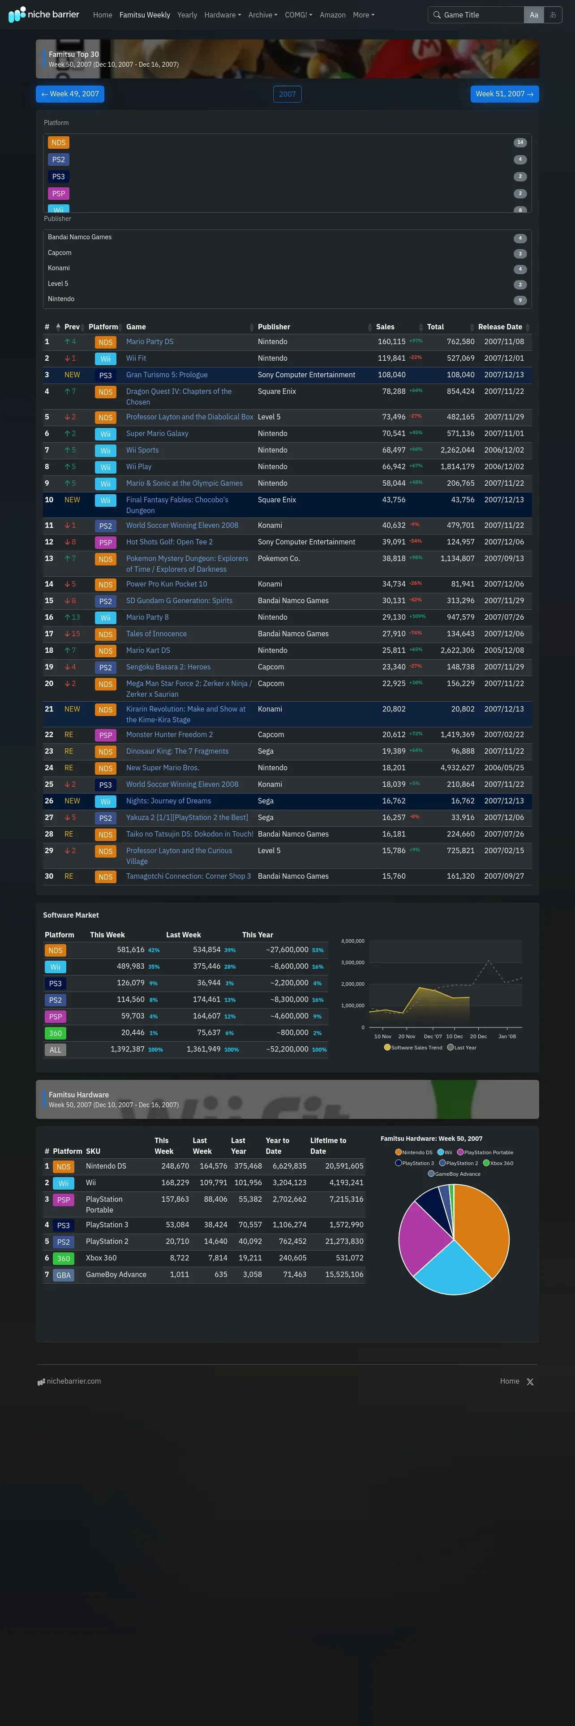Image resolution: width=575 pixels, height=1726 pixels.
Task: Filter by publisher Capcom
Action: tap(287, 253)
